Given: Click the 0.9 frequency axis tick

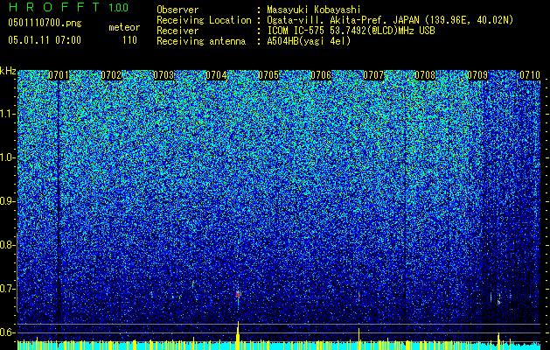Looking at the screenshot, I should [8, 201].
